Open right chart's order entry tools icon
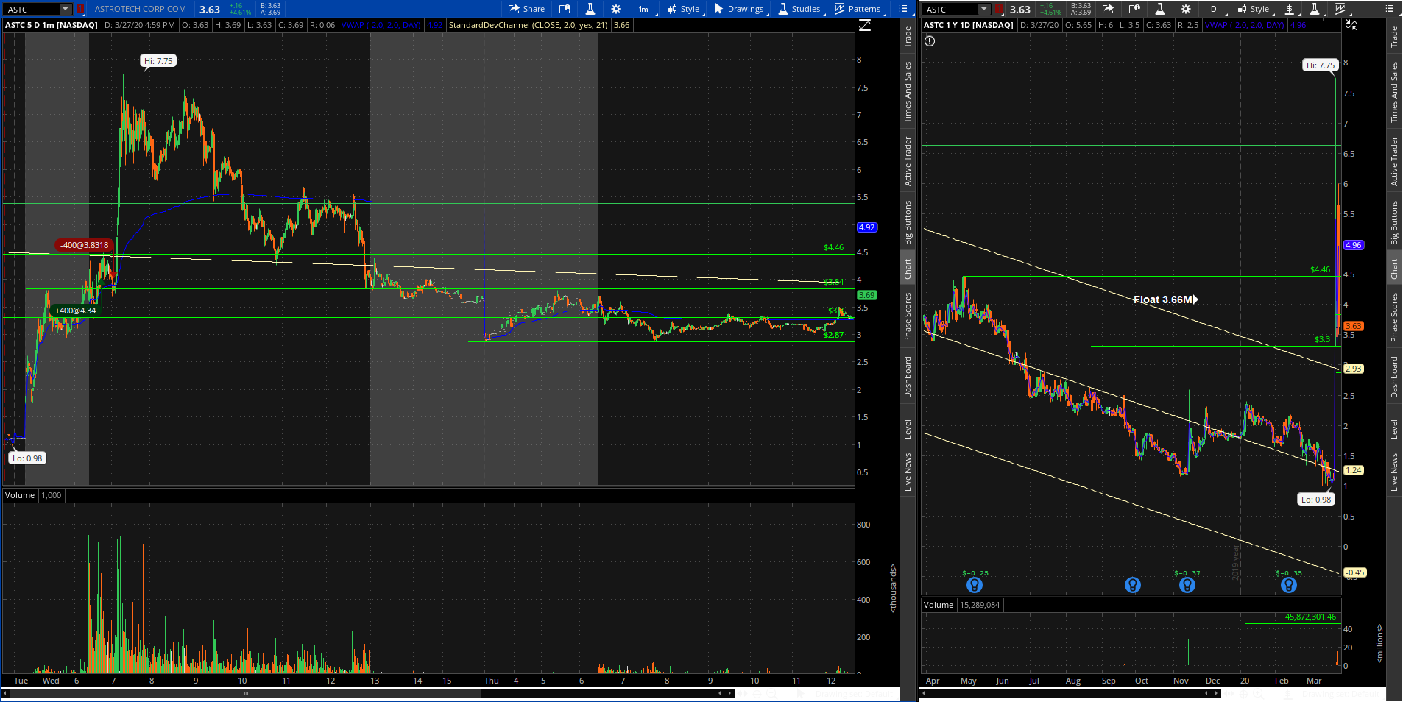Image resolution: width=1403 pixels, height=702 pixels. (x=1134, y=9)
